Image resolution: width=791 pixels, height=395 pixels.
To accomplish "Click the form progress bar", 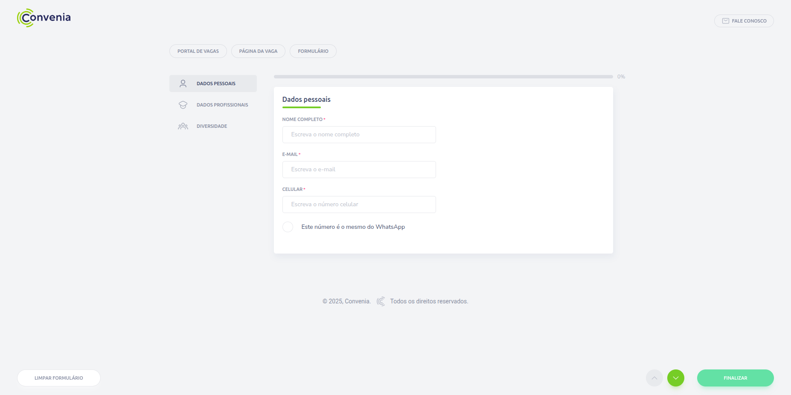I will click(x=443, y=77).
